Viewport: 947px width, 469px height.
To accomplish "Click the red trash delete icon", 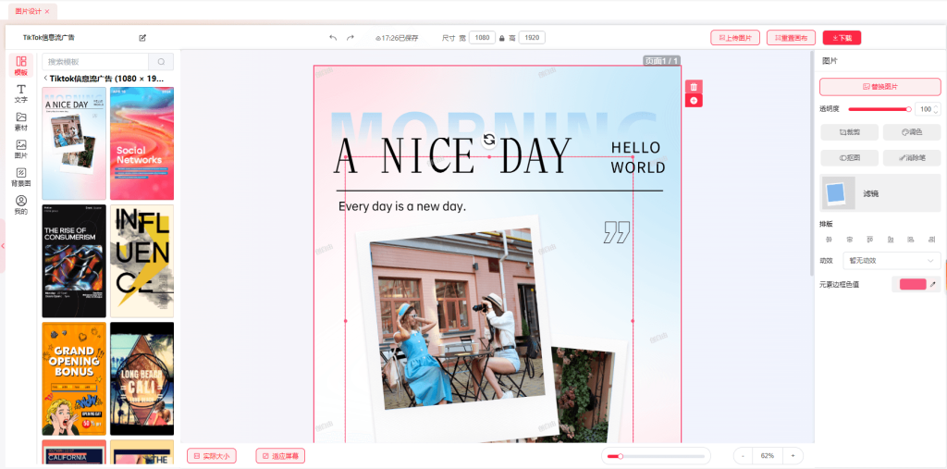I will coord(694,86).
